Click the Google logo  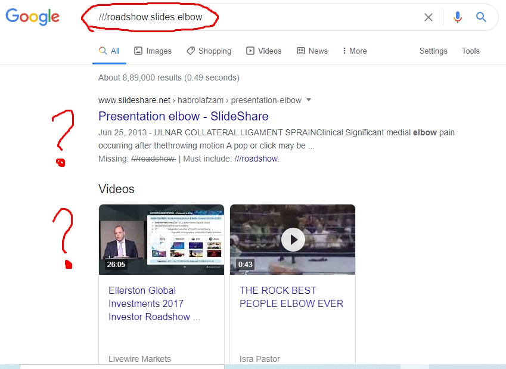32,17
